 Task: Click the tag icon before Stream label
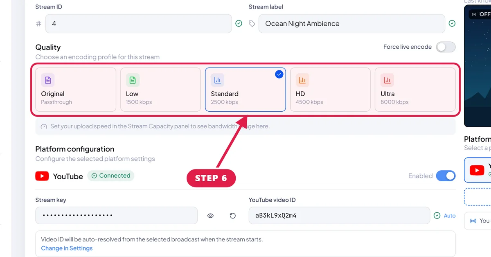click(x=252, y=24)
